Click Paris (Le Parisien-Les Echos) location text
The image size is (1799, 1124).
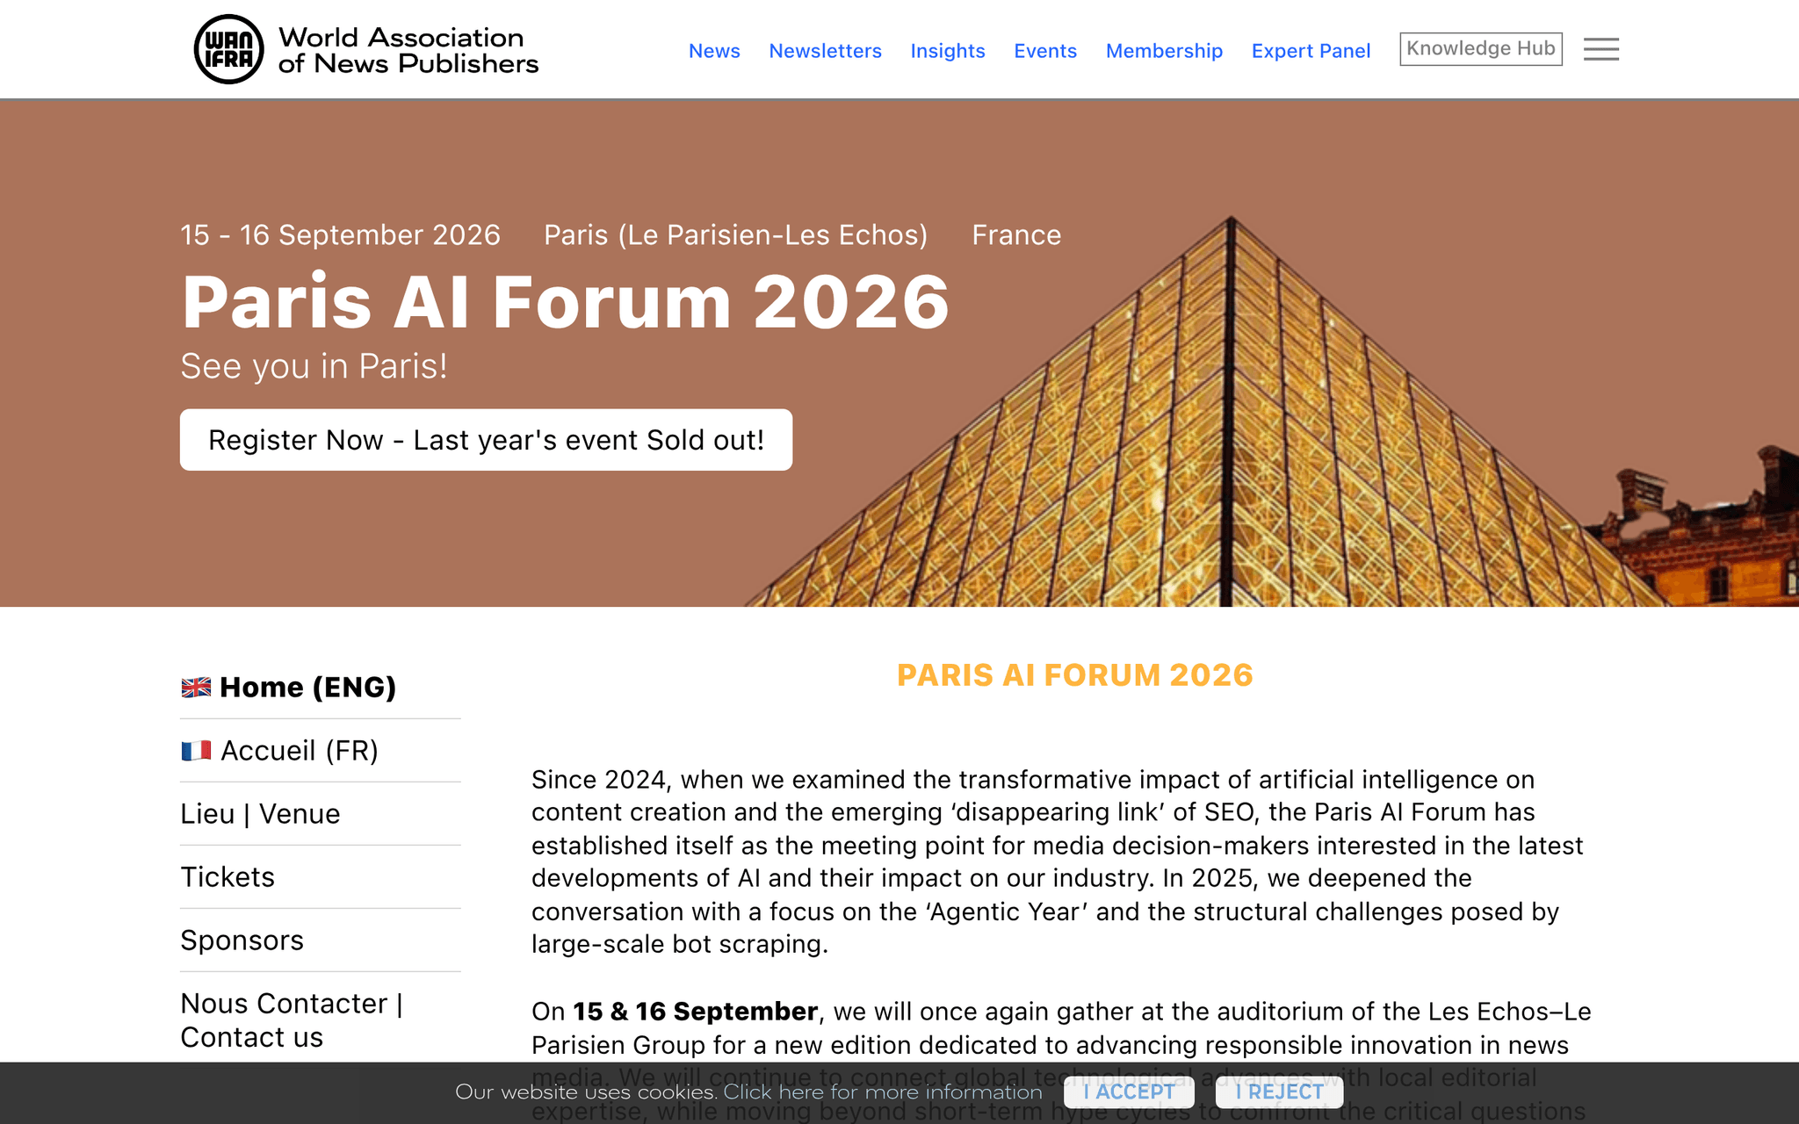click(735, 235)
